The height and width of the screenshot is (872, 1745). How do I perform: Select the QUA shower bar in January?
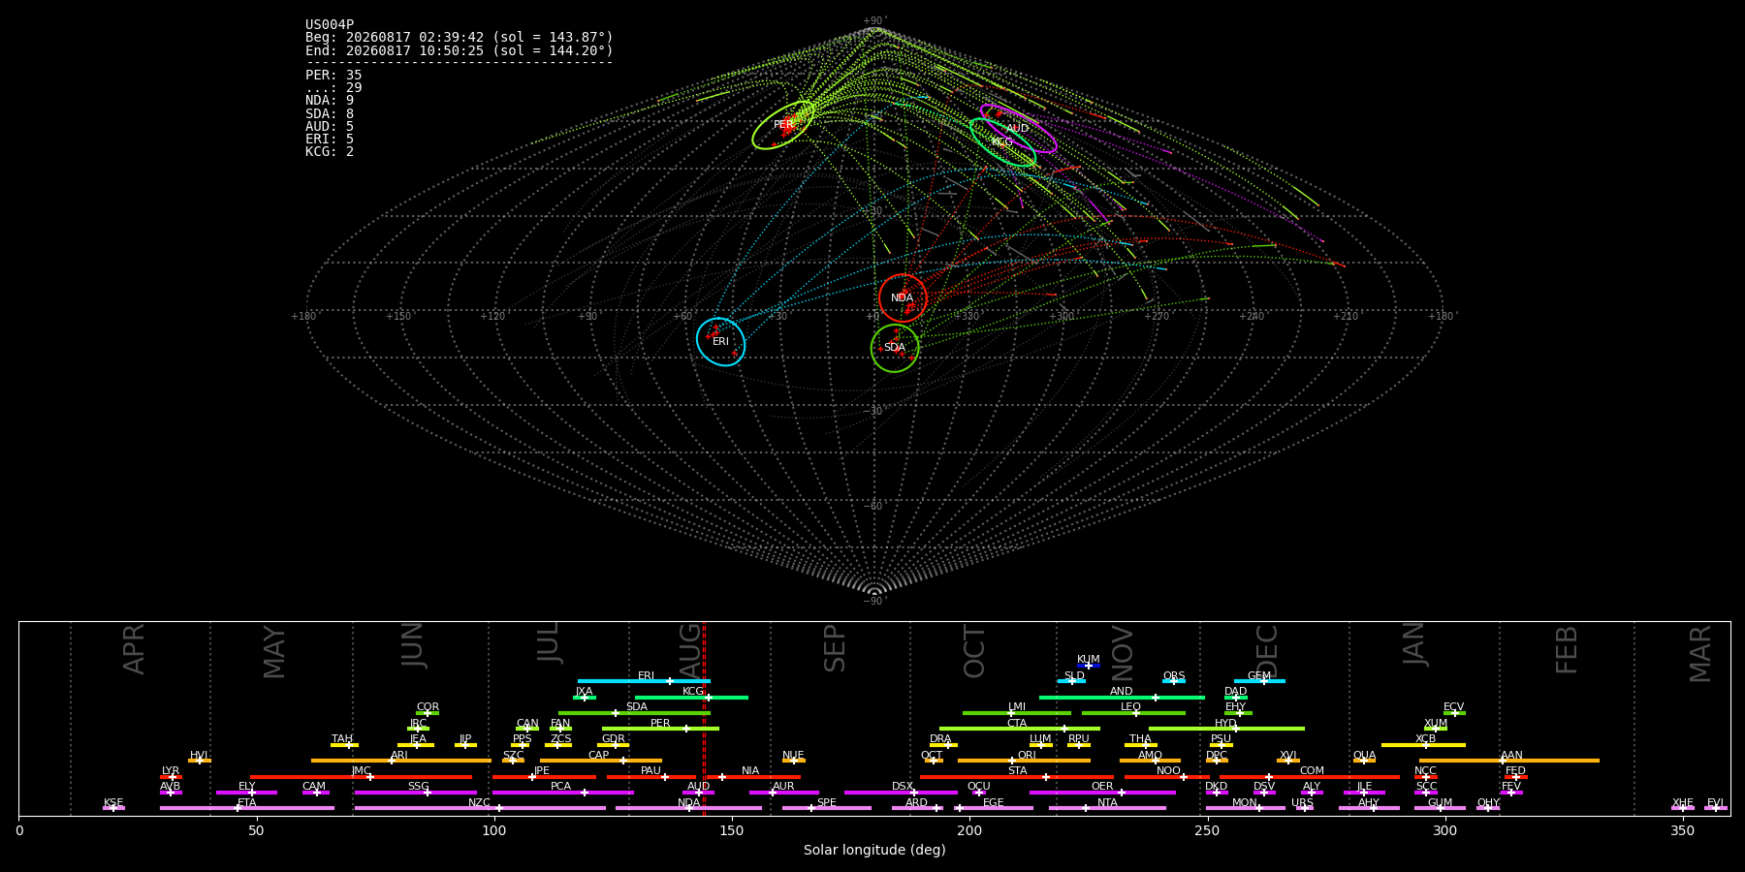coord(1364,761)
